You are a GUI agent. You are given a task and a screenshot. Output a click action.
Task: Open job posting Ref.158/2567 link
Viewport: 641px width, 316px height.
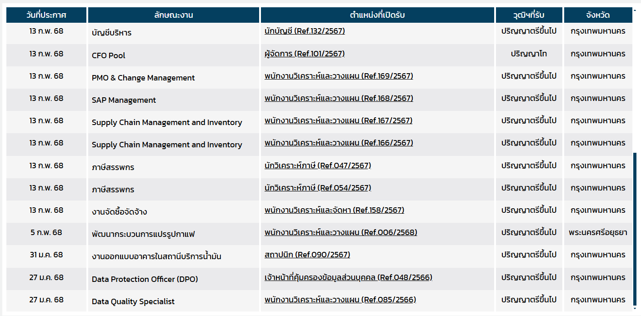click(334, 210)
